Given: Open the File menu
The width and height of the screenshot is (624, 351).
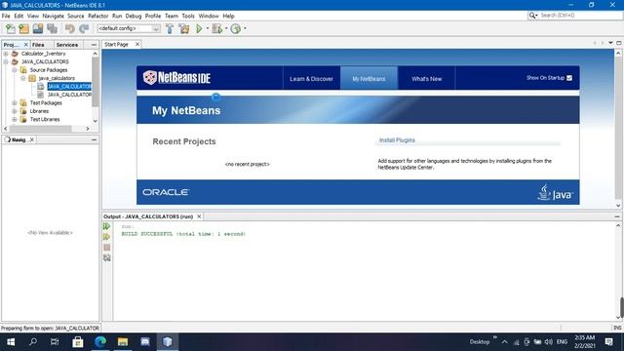Looking at the screenshot, I should click(6, 16).
